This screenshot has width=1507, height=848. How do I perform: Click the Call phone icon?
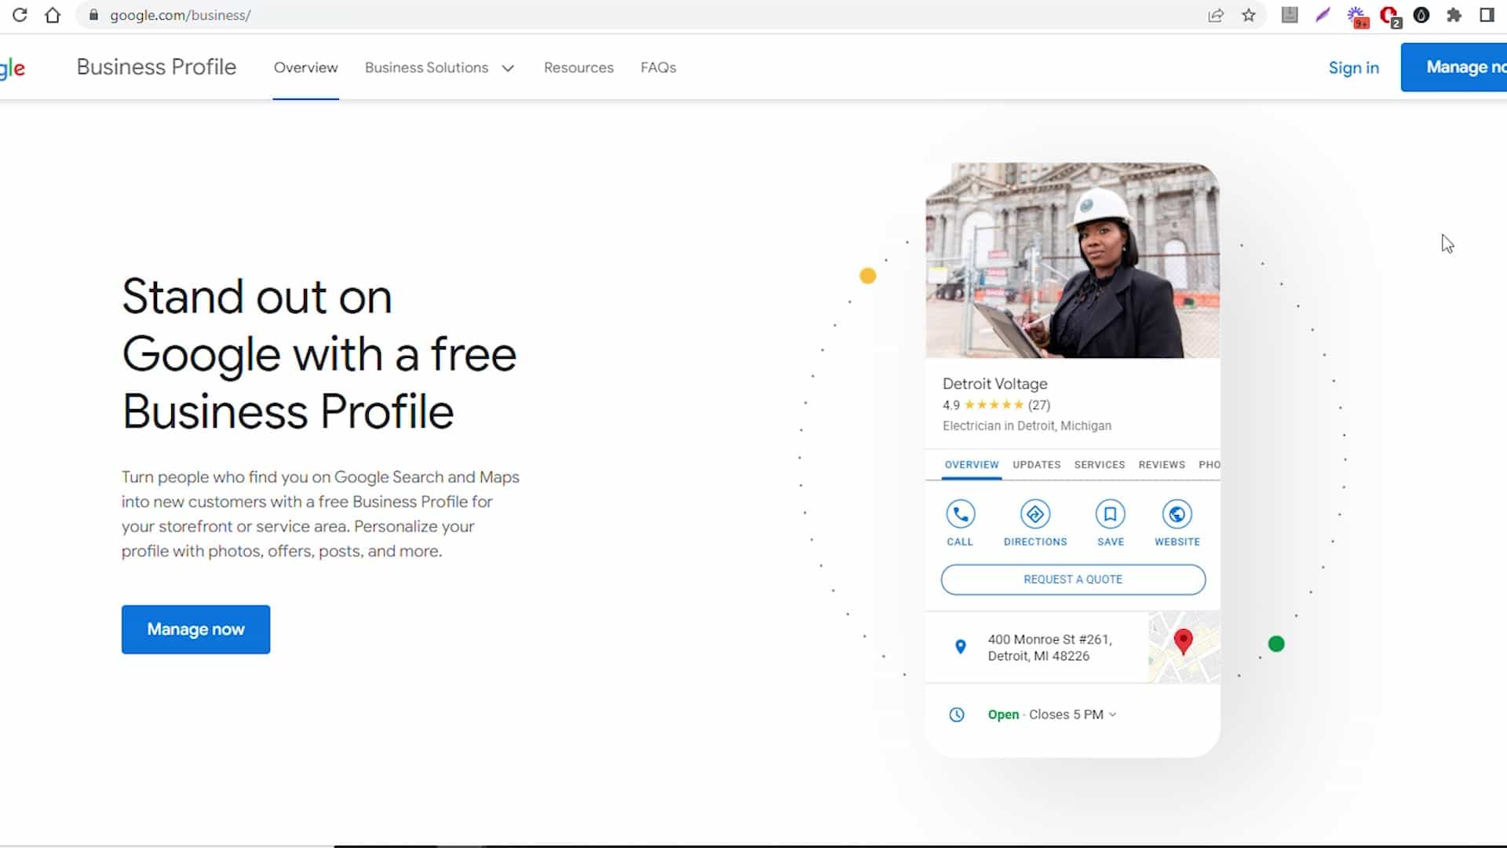point(960,514)
